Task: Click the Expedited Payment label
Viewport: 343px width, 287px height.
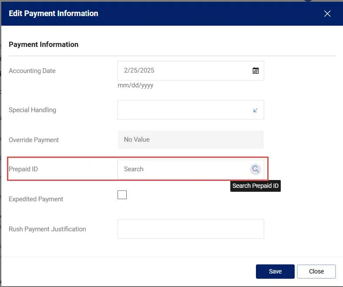Action: 36,199
